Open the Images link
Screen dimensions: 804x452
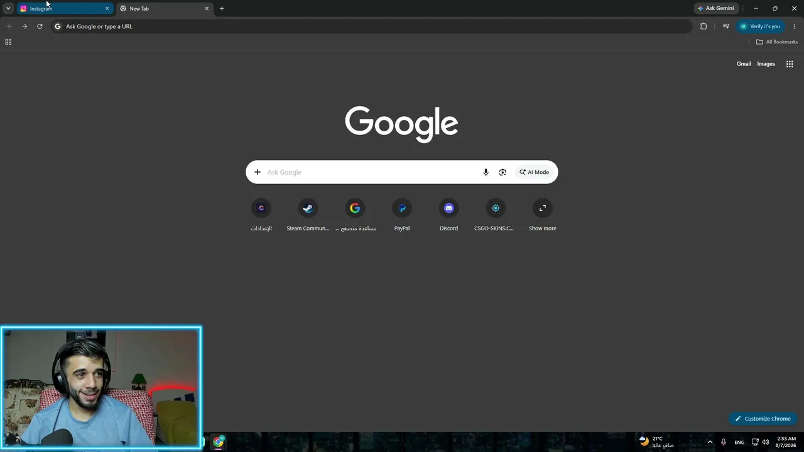tap(766, 64)
